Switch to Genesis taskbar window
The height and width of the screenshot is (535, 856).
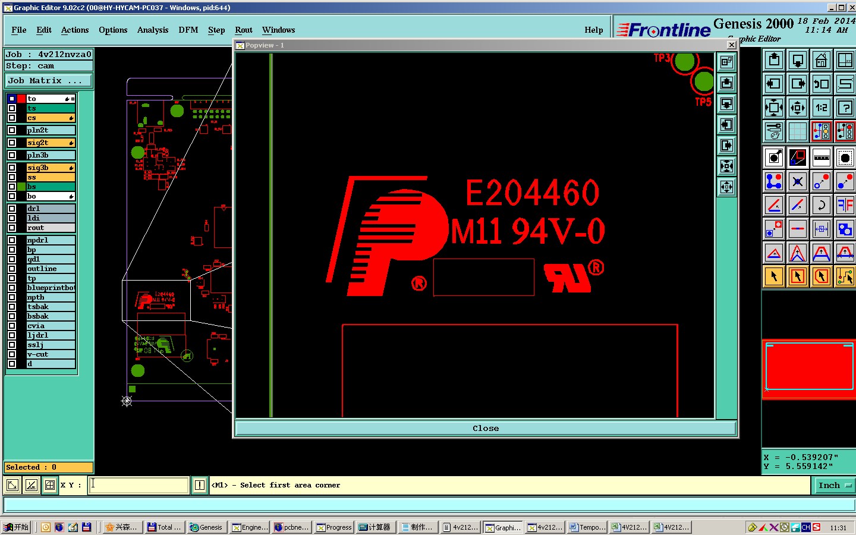[x=207, y=527]
